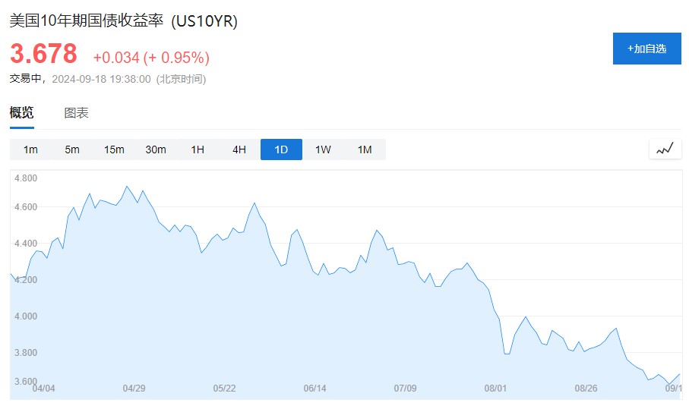Set the chart to 1H interval

198,149
